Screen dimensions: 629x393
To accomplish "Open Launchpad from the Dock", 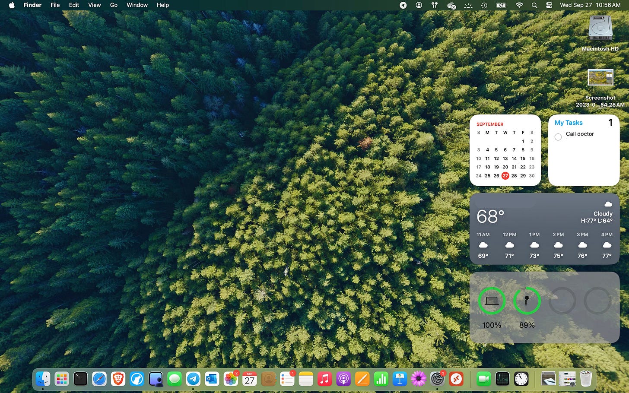I will pos(62,379).
